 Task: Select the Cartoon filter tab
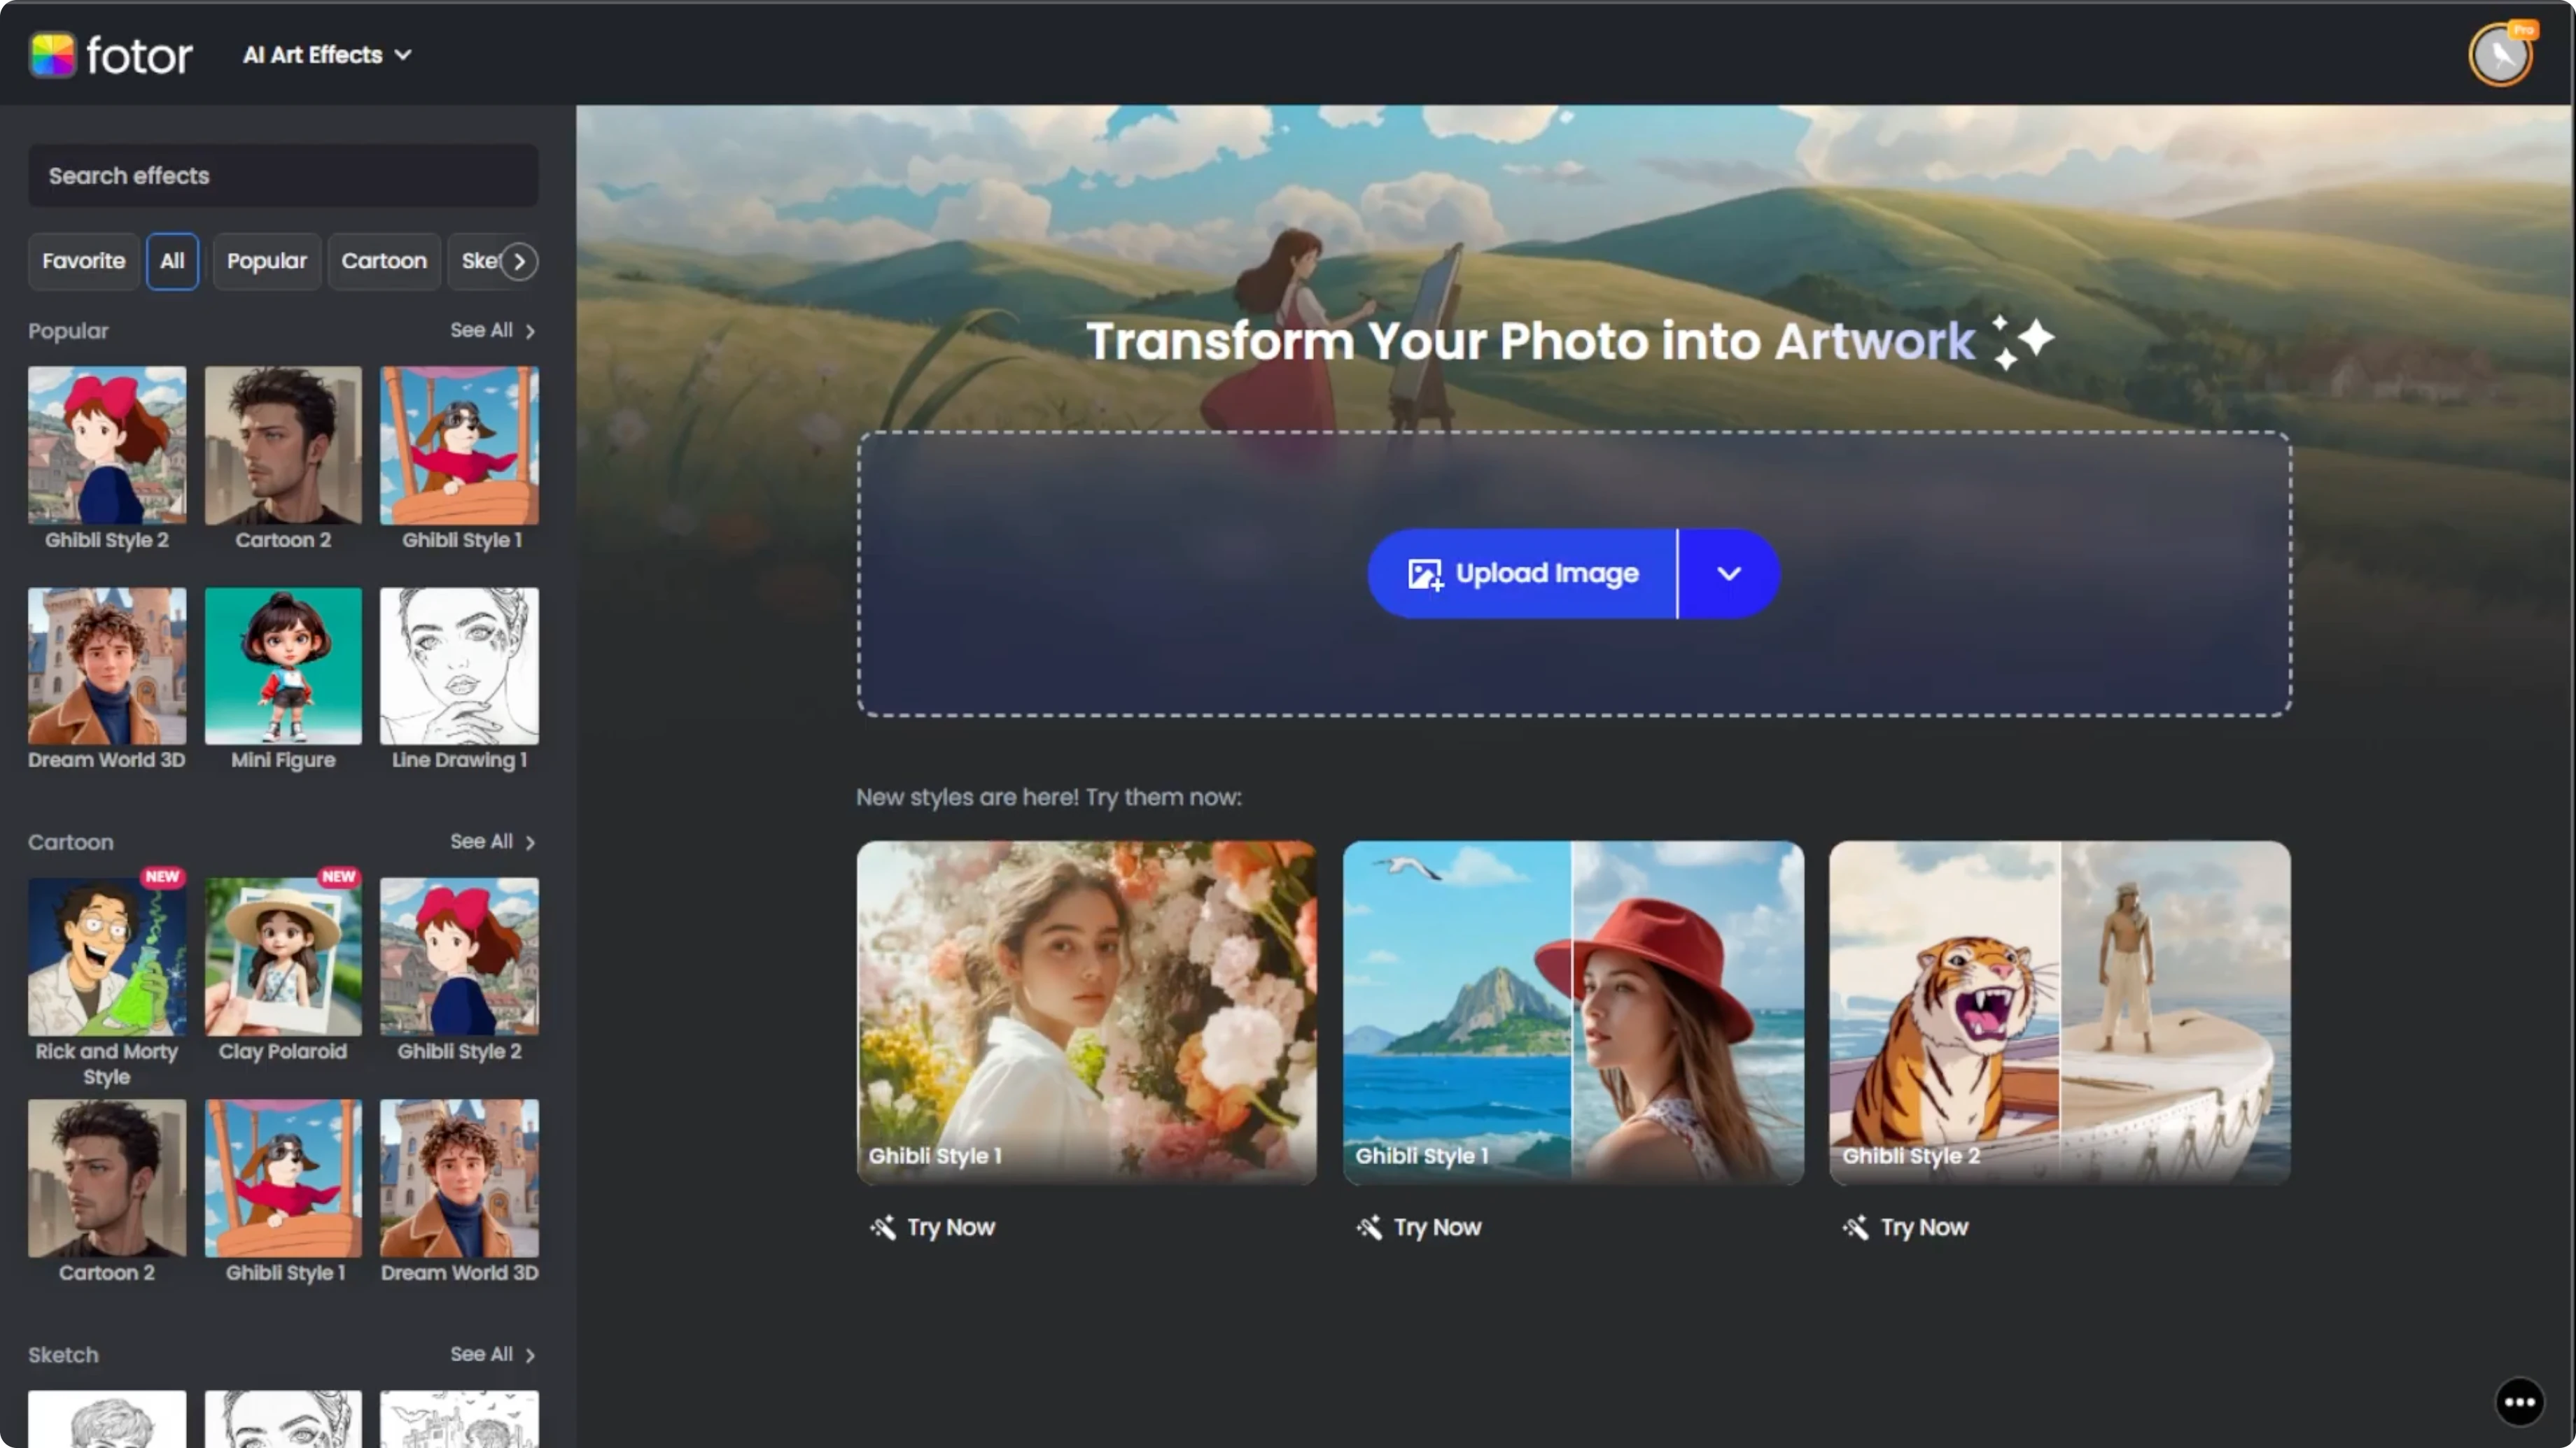[384, 261]
